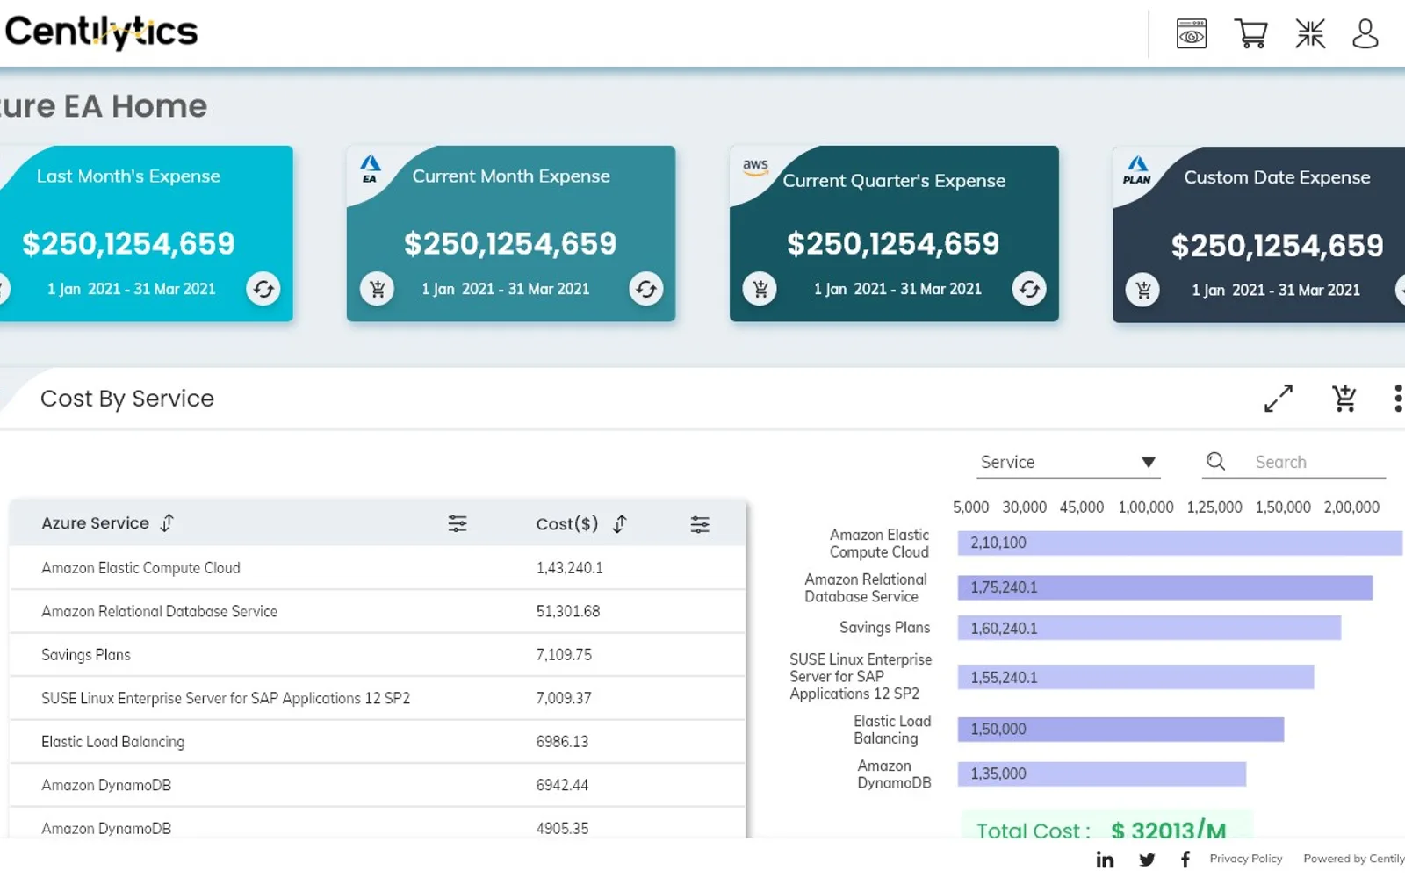Open Cost By Service more options menu
Image resolution: width=1405 pixels, height=878 pixels.
coord(1398,399)
